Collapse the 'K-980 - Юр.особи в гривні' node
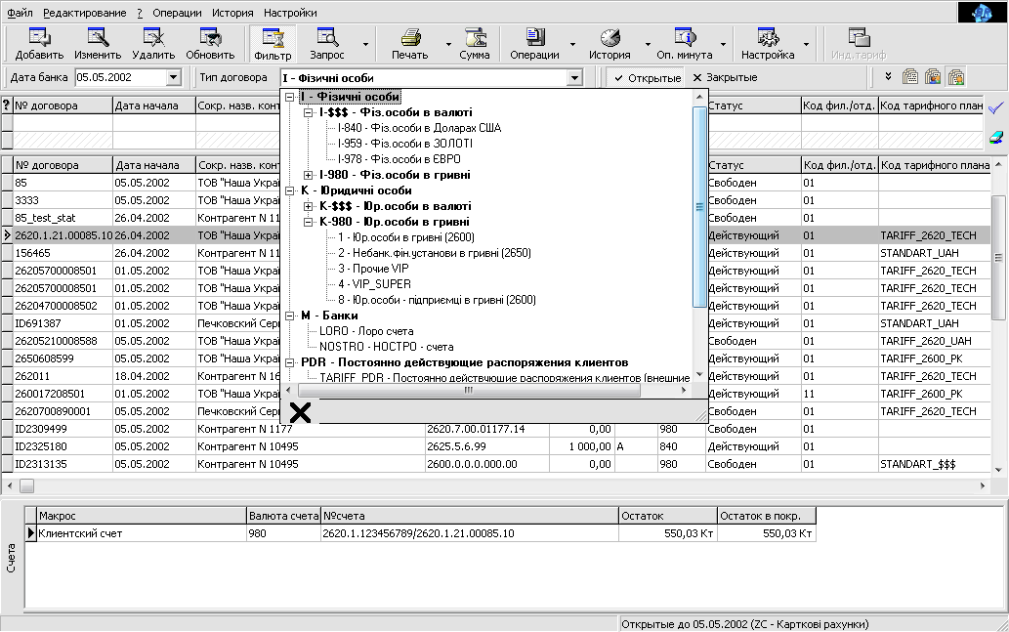 coord(309,222)
